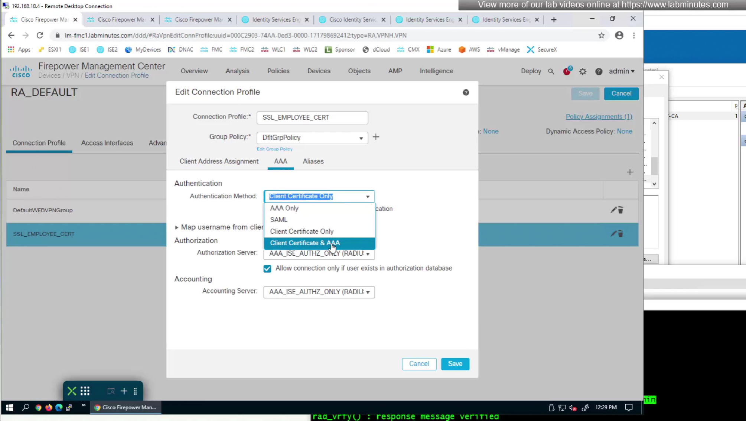Click the search magnifier icon in FMC header

[551, 71]
